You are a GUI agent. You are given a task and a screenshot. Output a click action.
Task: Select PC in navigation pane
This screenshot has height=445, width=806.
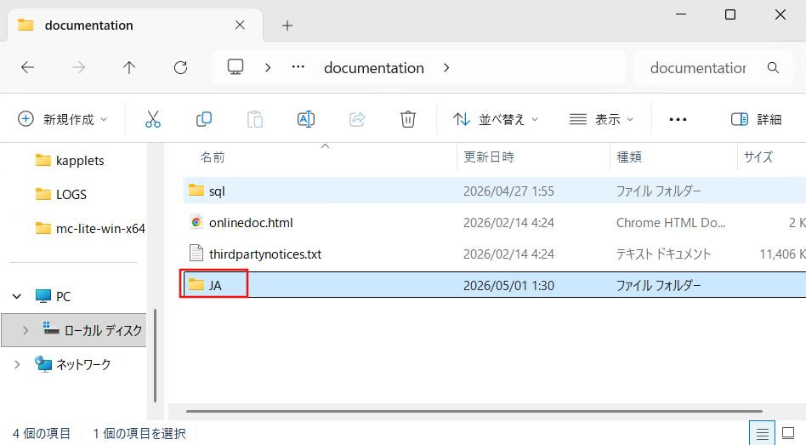tap(63, 296)
